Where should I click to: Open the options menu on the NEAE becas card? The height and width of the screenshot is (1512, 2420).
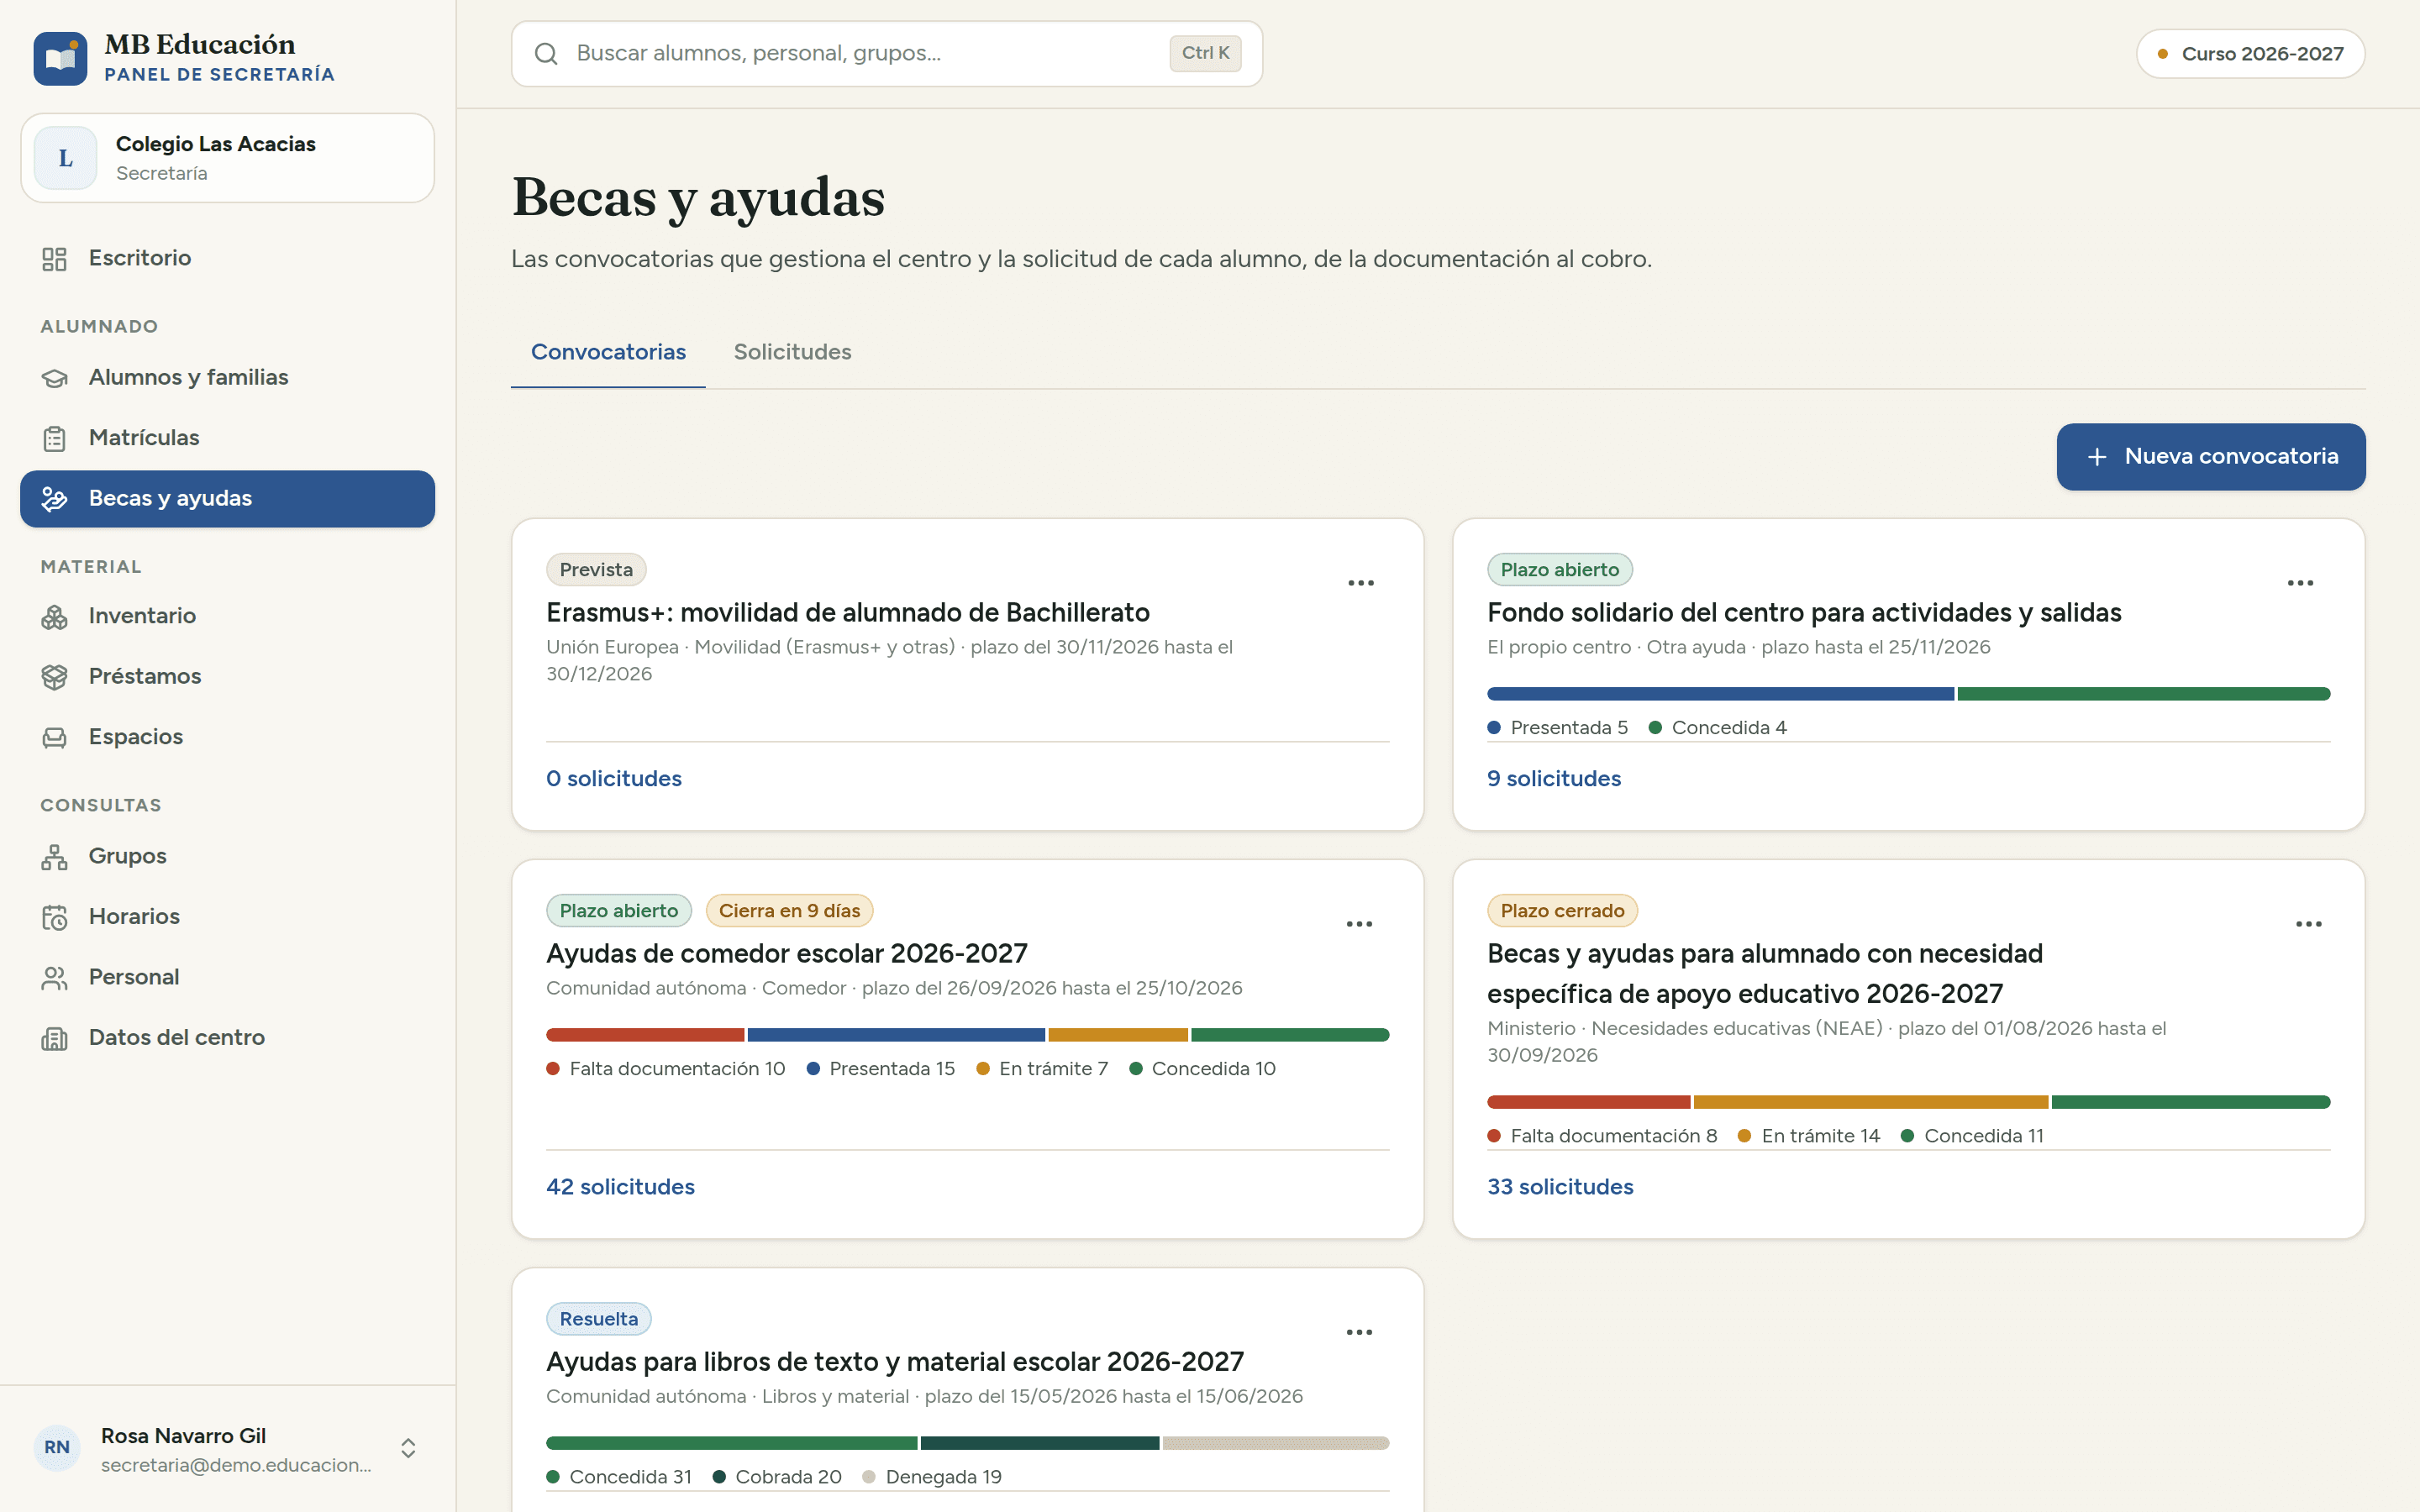pyautogui.click(x=2308, y=924)
